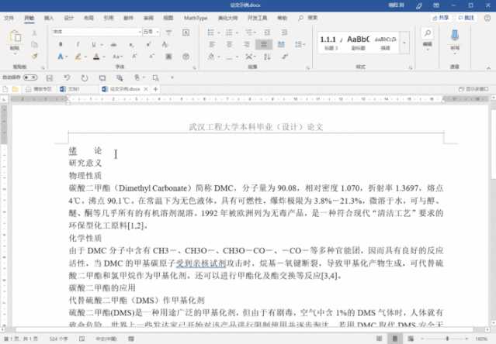Apply superscript formatting
The width and height of the screenshot is (496, 344).
pyautogui.click(x=148, y=45)
